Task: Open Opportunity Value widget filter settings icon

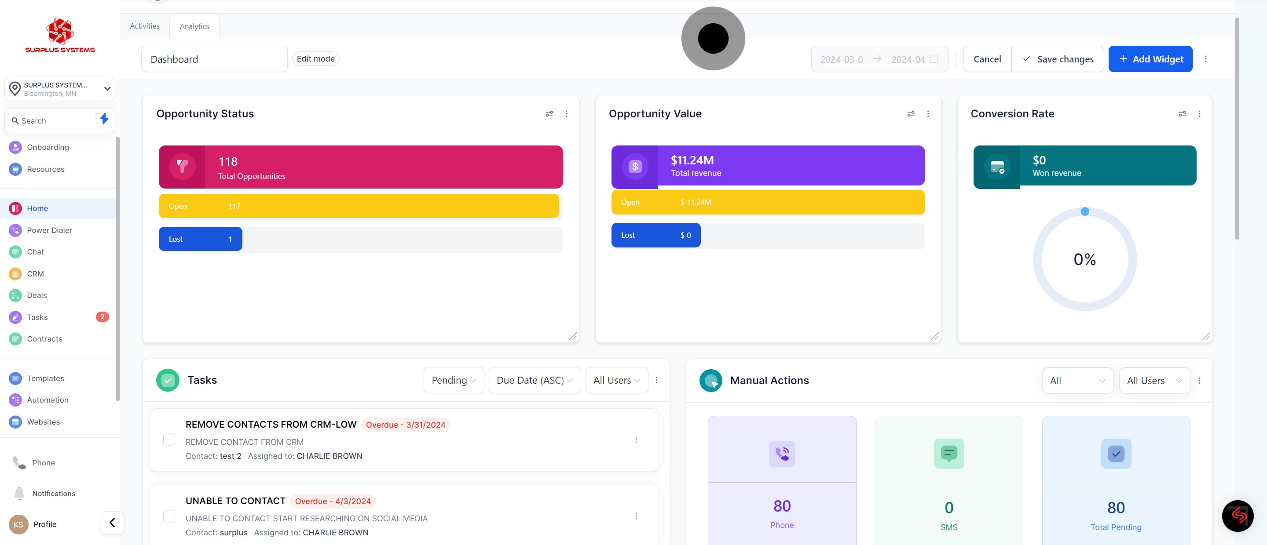Action: pyautogui.click(x=910, y=113)
